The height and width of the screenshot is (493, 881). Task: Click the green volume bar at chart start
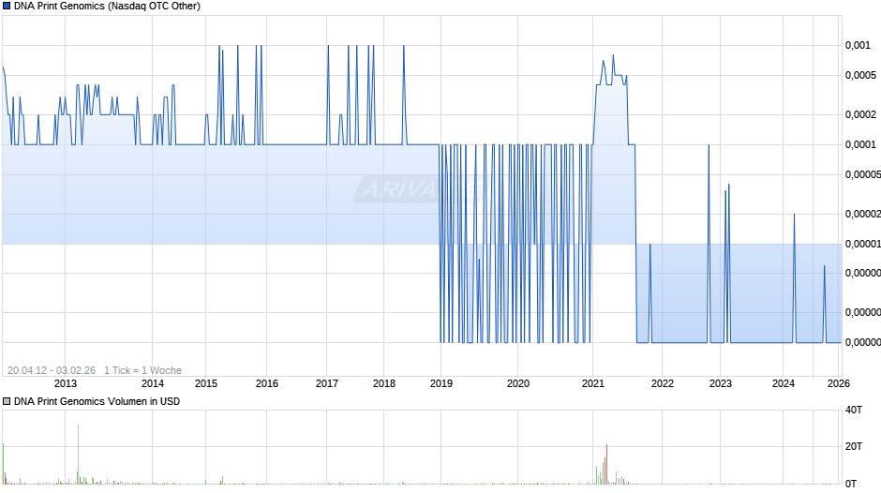(x=4, y=464)
